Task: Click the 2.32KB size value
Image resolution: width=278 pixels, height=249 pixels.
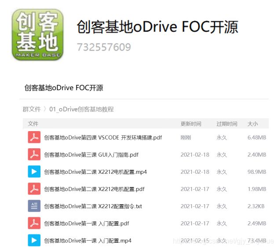Action: (x=256, y=206)
